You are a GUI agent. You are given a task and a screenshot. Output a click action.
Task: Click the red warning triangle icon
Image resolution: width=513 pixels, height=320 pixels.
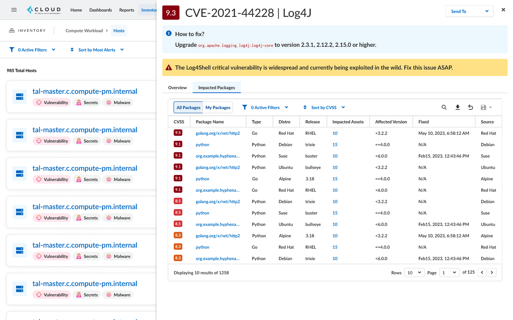click(169, 68)
